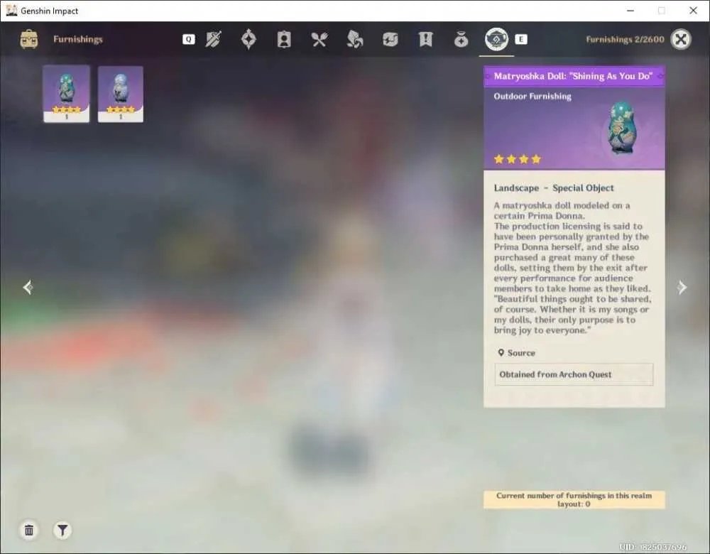Click the E next-tab key hint
710x554 pixels.
tap(521, 39)
